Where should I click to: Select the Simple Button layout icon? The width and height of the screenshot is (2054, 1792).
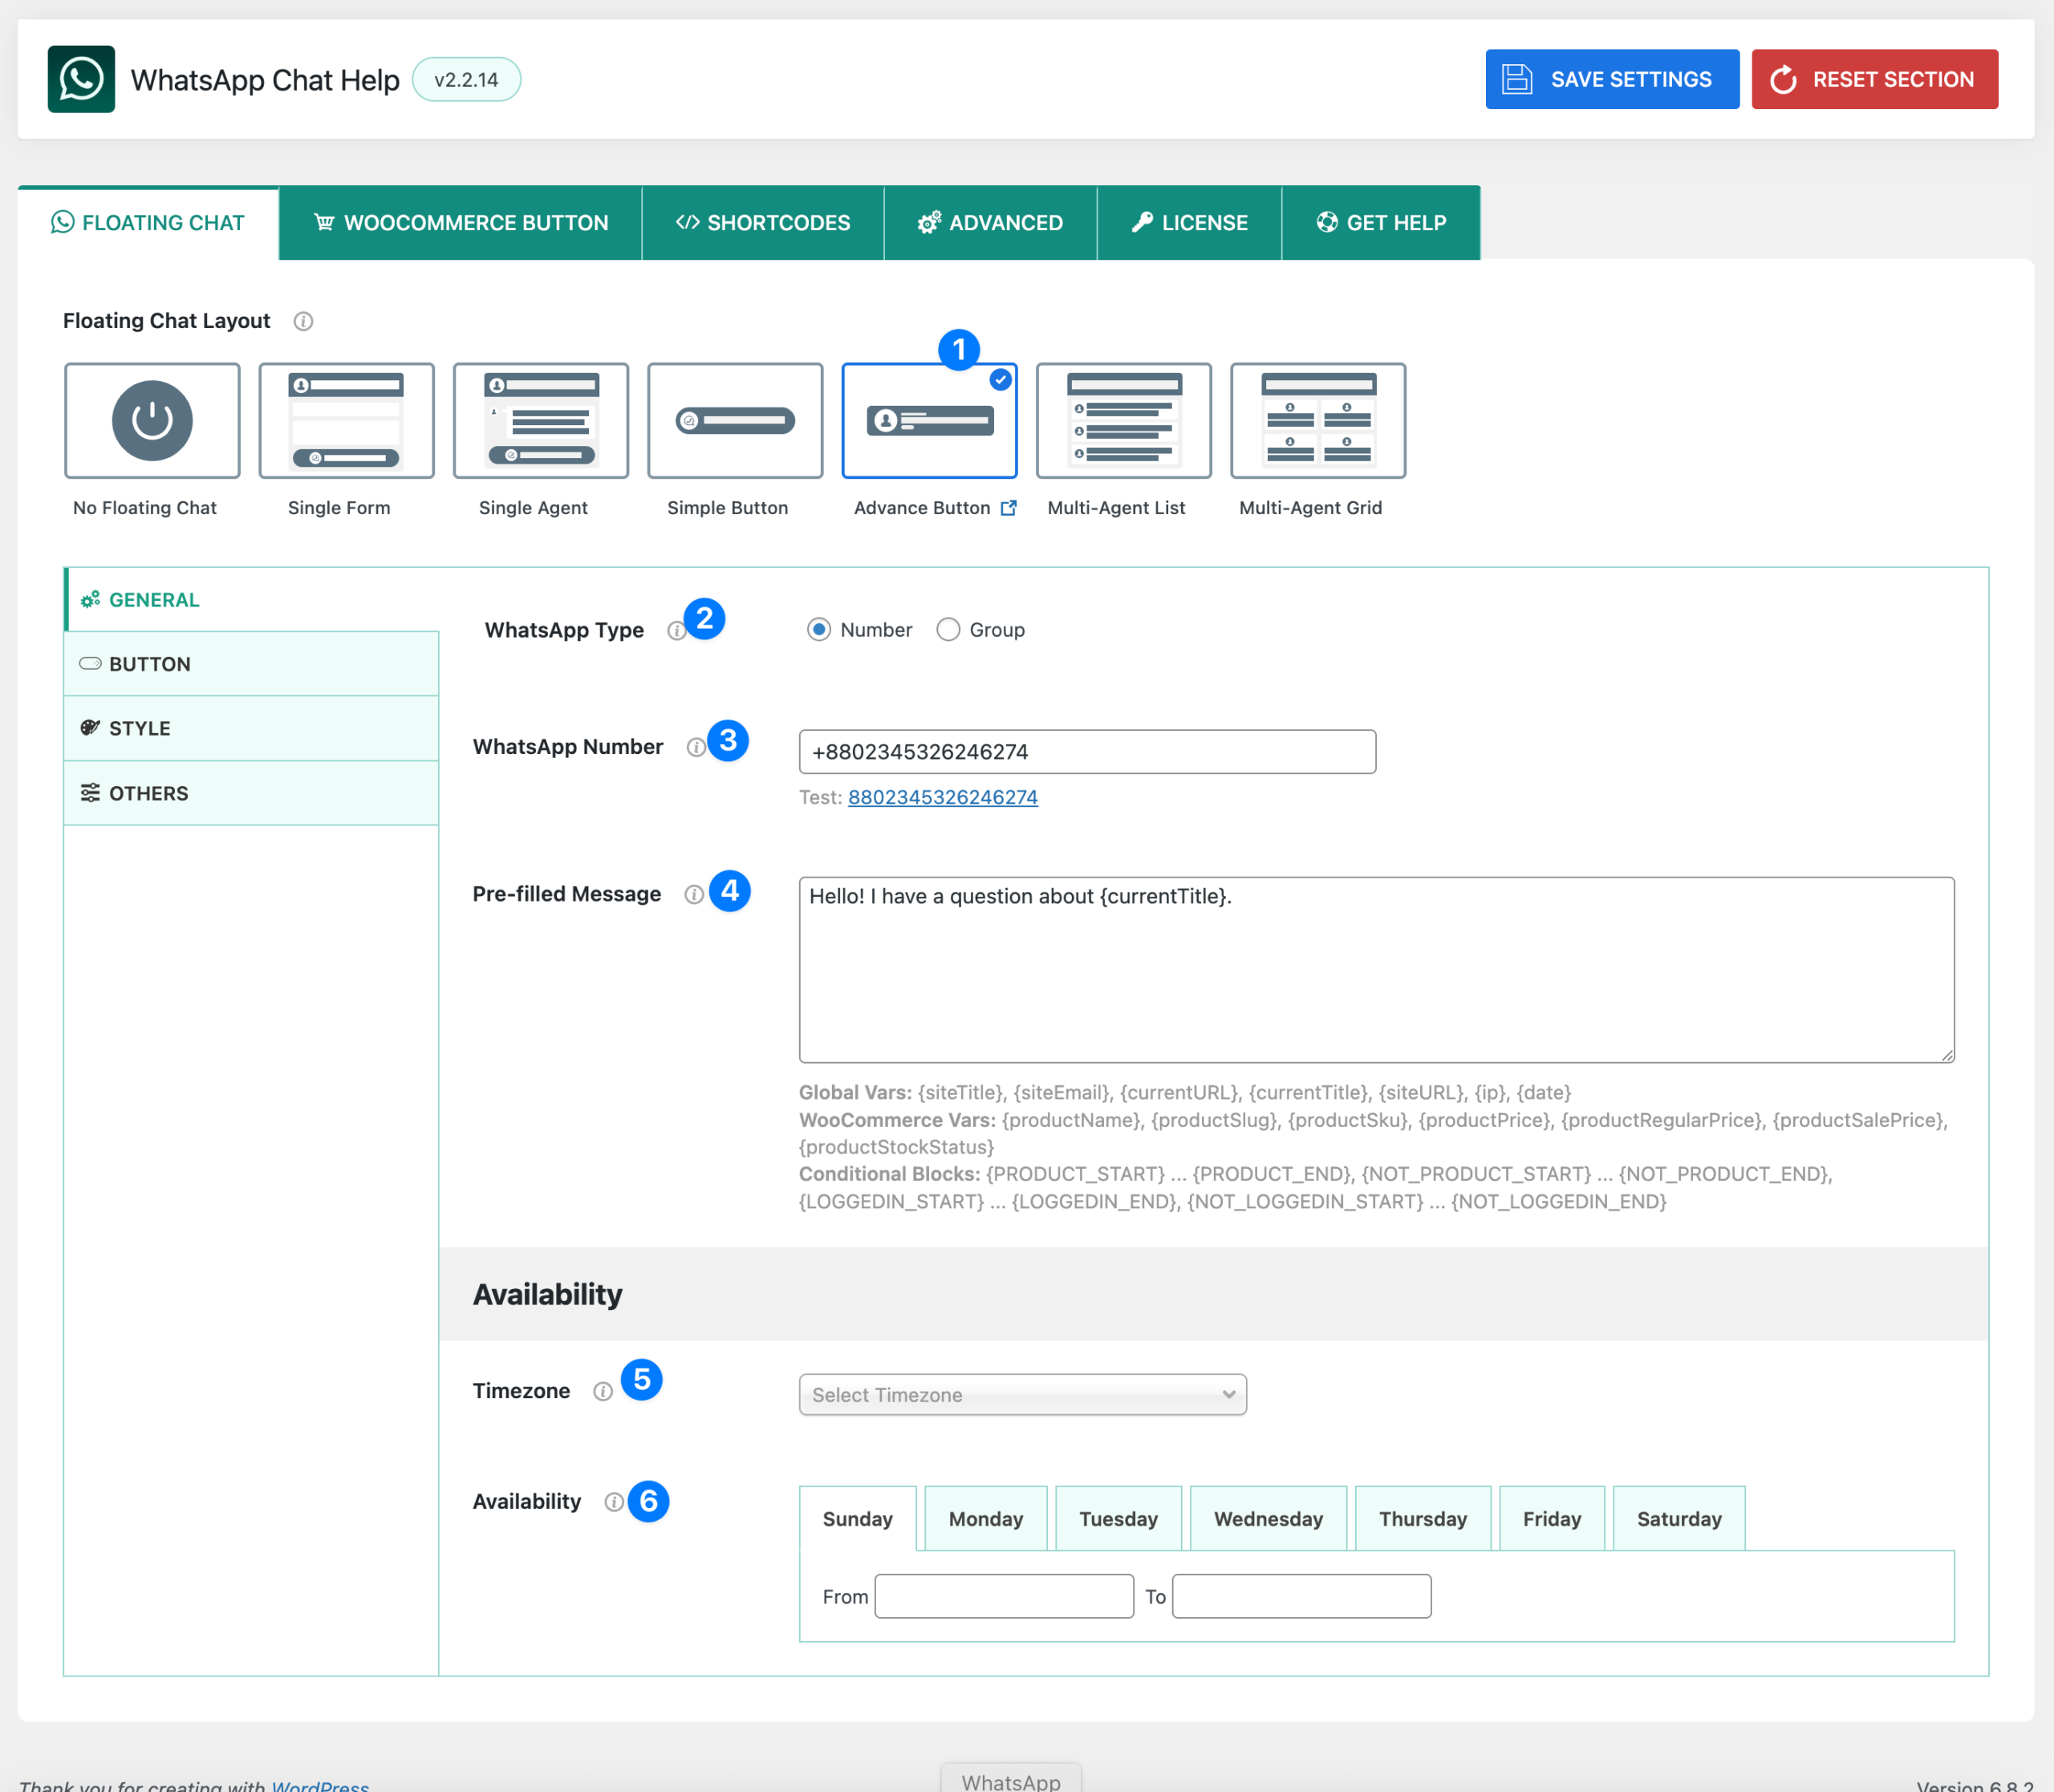(x=735, y=421)
